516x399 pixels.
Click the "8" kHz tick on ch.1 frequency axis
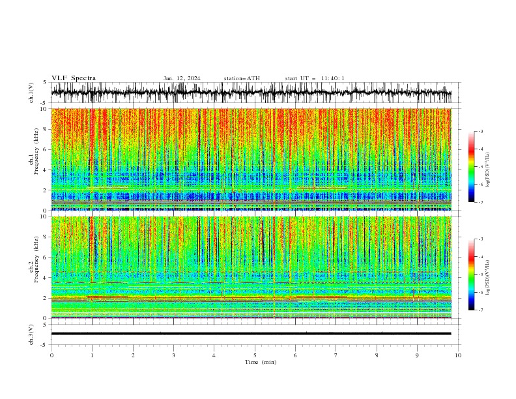point(46,129)
